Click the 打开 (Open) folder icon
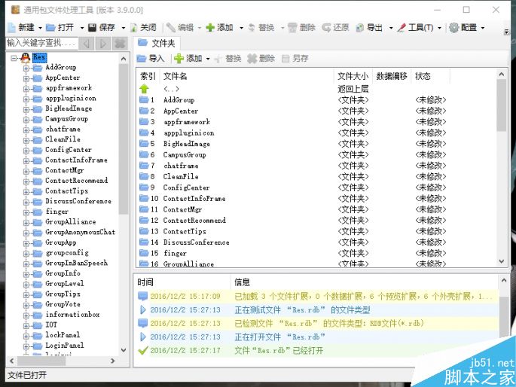The width and height of the screenshot is (516, 387). pos(52,28)
